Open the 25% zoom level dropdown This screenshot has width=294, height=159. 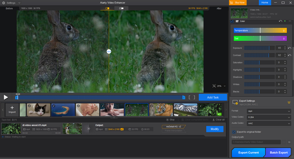point(221,86)
